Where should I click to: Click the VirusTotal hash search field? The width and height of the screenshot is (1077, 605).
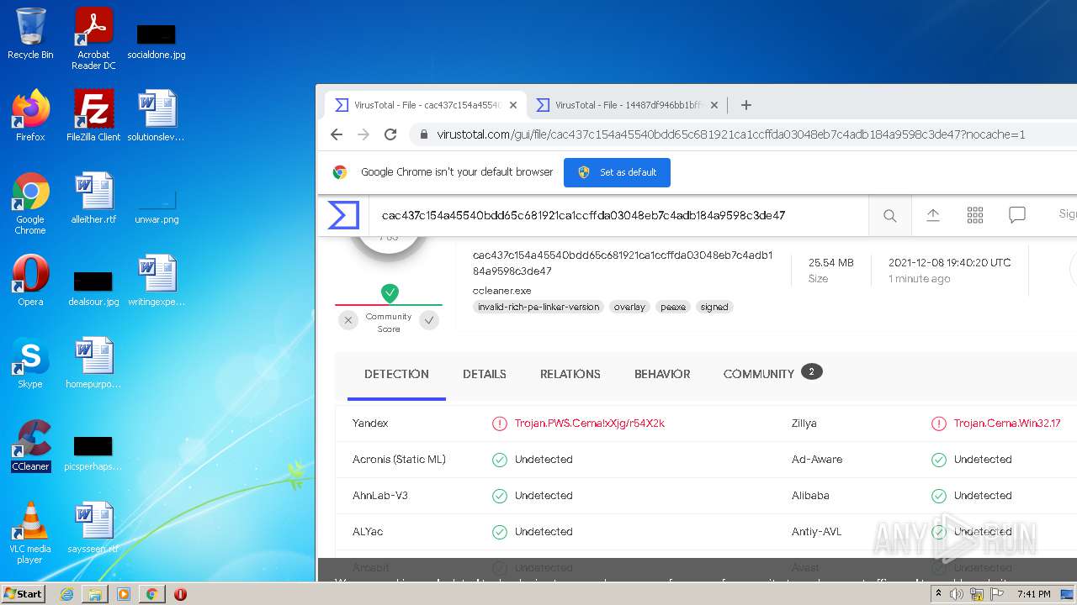pos(618,215)
